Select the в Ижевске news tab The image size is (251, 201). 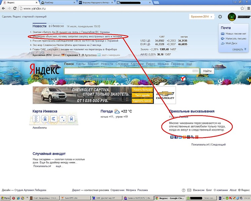[x=56, y=26]
